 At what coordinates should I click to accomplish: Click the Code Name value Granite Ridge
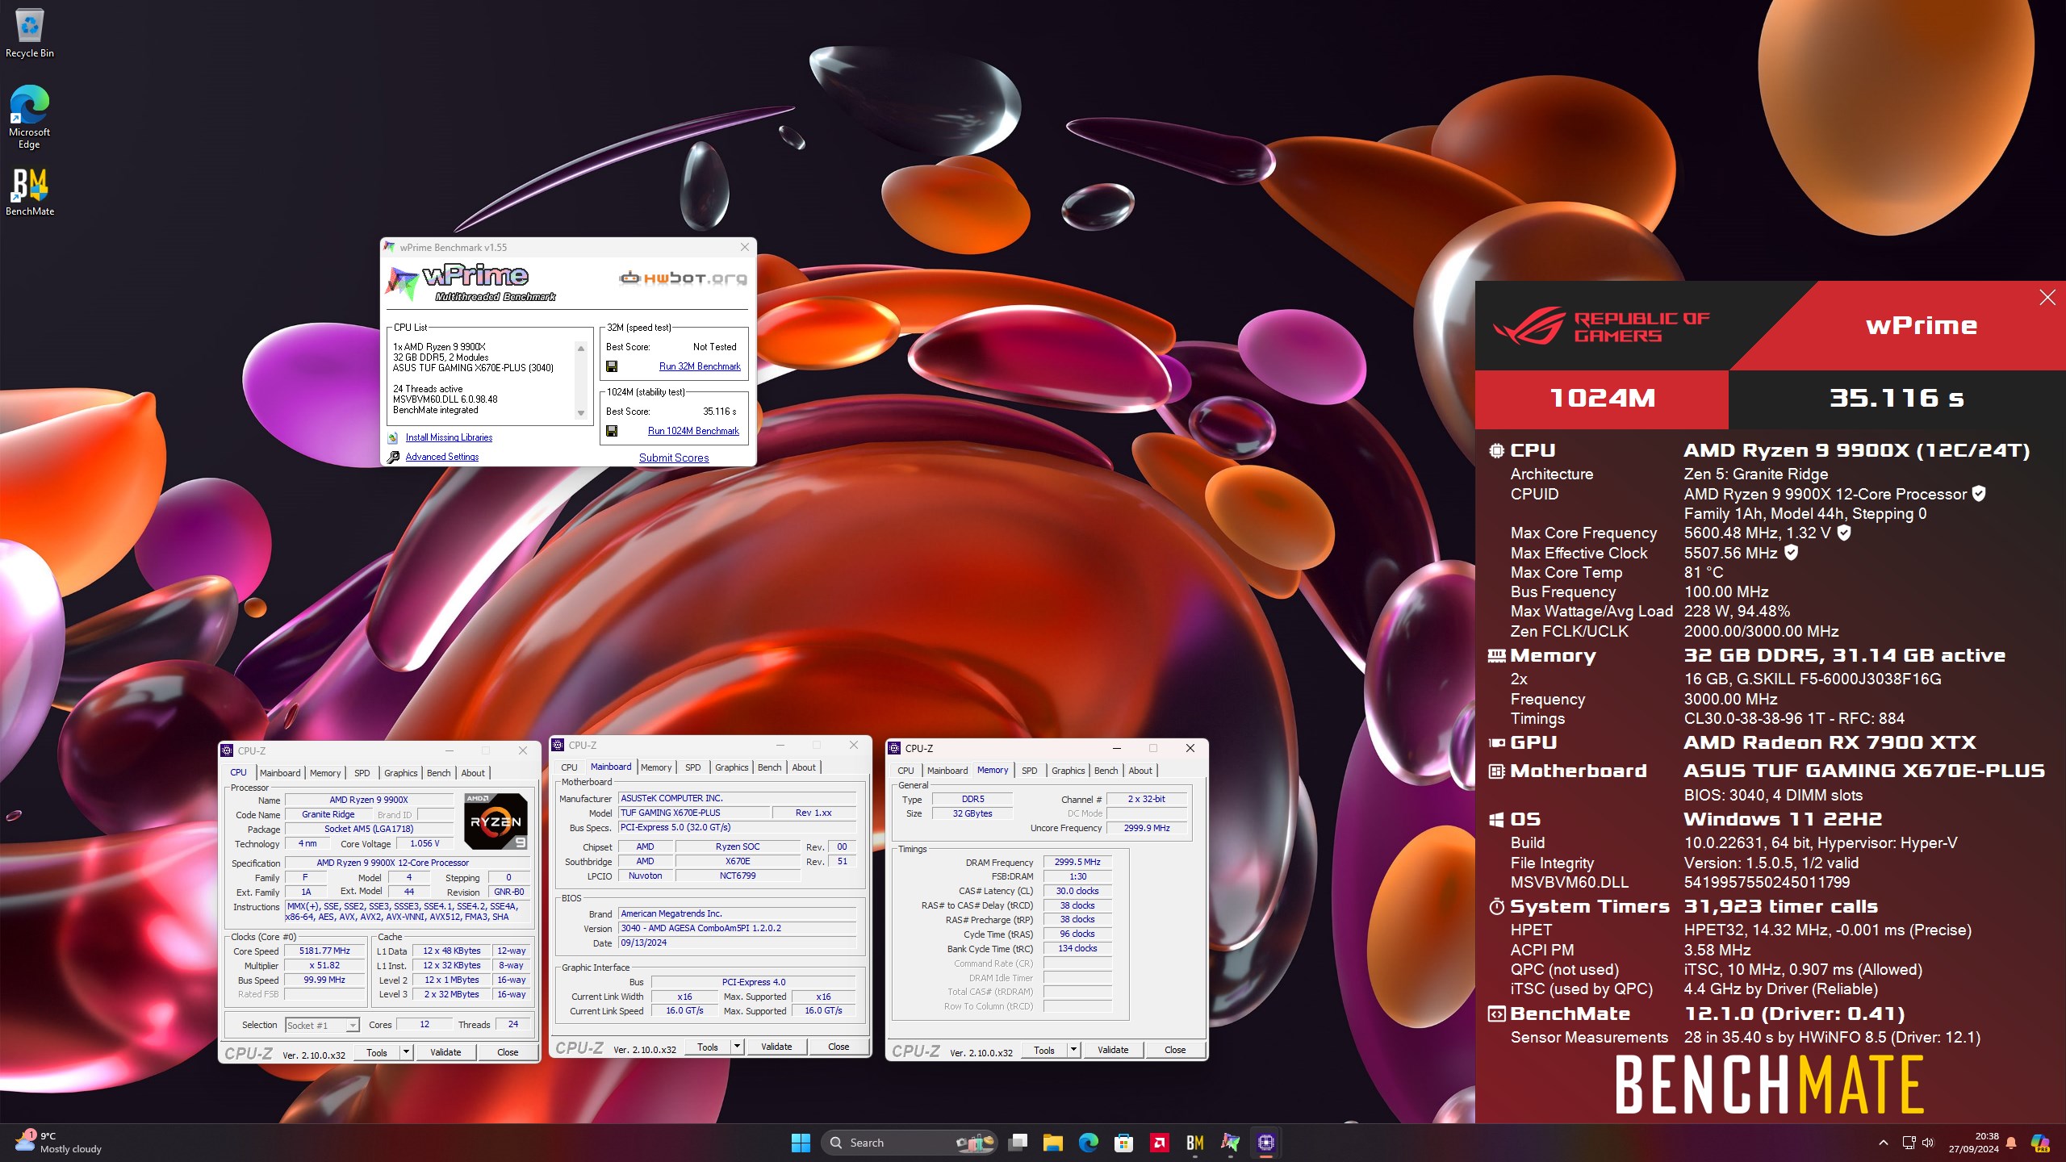(328, 814)
